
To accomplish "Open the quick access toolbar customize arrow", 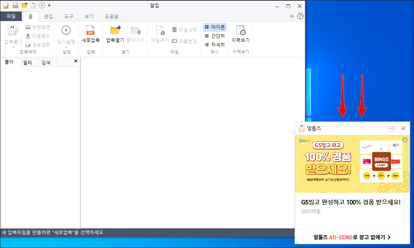I will click(x=49, y=5).
